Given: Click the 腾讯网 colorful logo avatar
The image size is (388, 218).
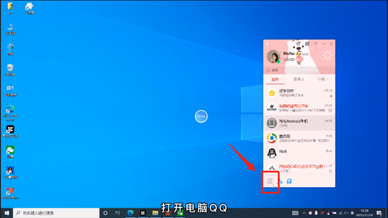Looking at the screenshot, I should pos(272,138).
